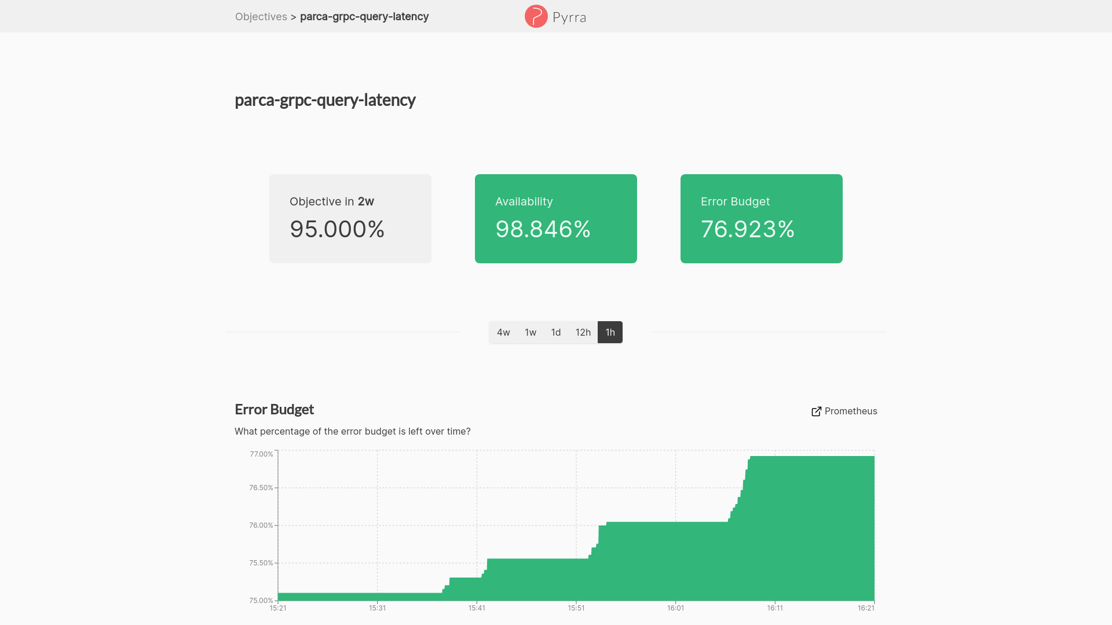
Task: Click the 16:21 x-axis label
Action: point(866,608)
